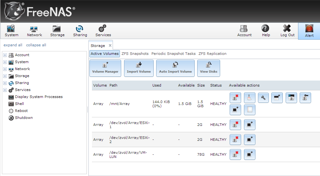The height and width of the screenshot is (176, 320).
Task: Click the Auto Import Volume button
Action: (x=175, y=68)
